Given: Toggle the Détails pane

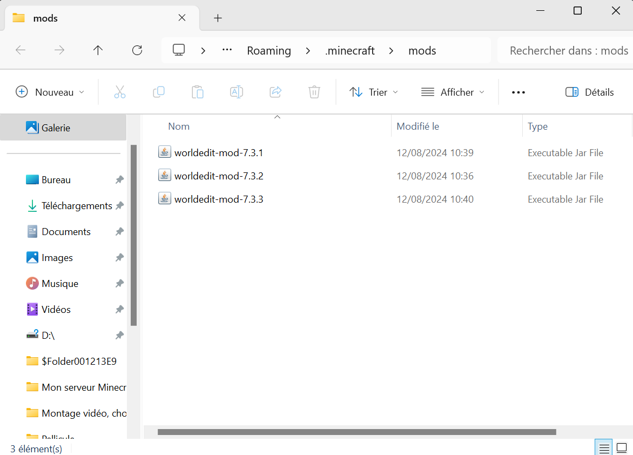Looking at the screenshot, I should click(x=589, y=92).
